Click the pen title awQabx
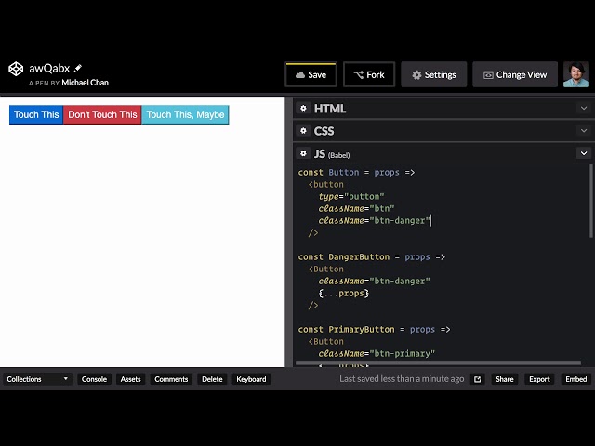595x446 pixels. (49, 68)
